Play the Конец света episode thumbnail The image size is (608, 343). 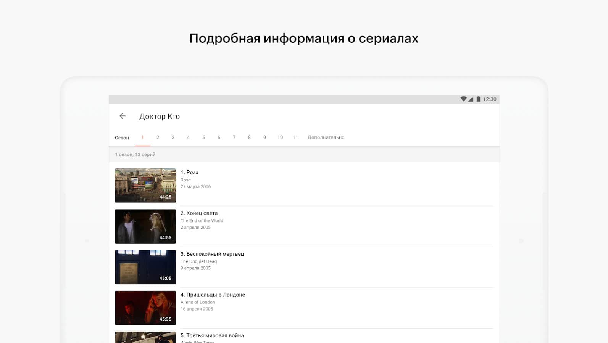pyautogui.click(x=145, y=226)
